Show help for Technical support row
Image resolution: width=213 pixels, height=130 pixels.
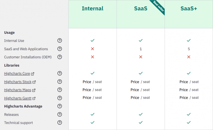click(x=60, y=122)
